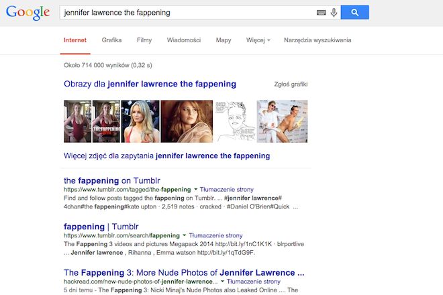Click the hackread.com green URL text
The width and height of the screenshot is (443, 295).
point(141,282)
